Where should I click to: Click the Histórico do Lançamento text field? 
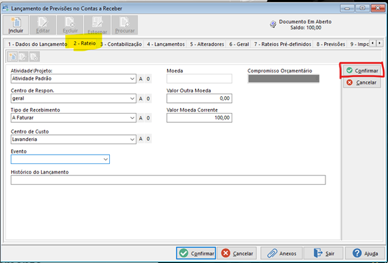point(168,180)
